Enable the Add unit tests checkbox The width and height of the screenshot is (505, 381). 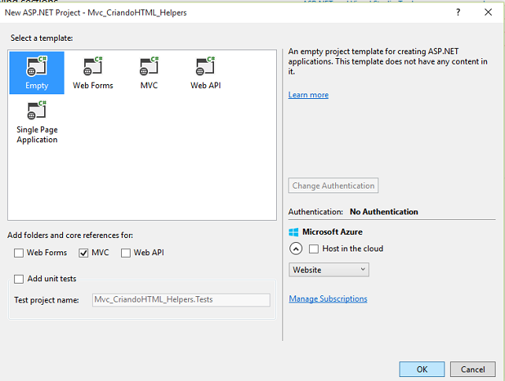(x=19, y=279)
